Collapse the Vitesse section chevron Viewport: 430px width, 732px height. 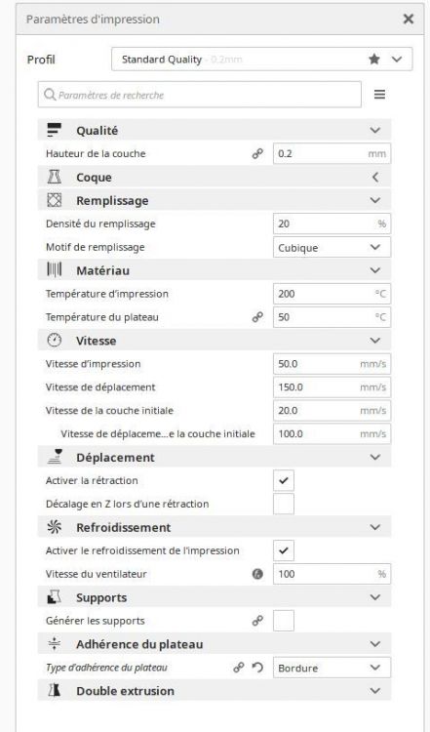click(x=375, y=341)
